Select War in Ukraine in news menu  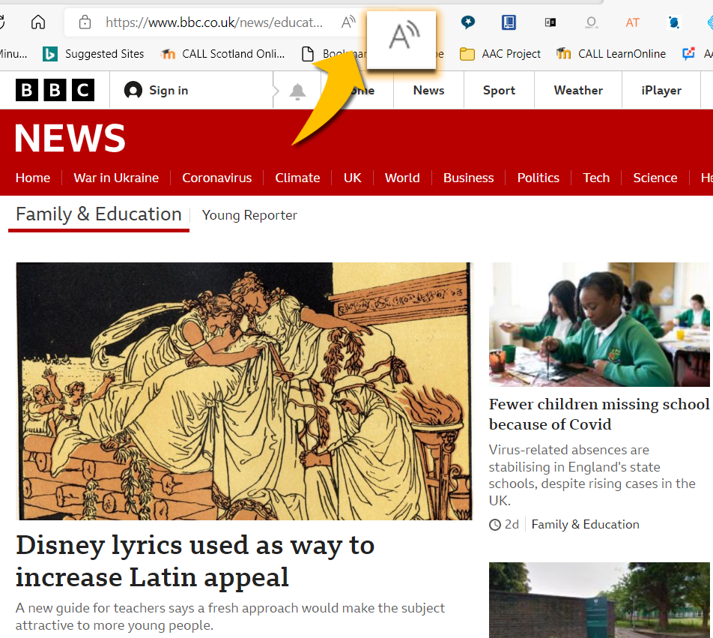(x=116, y=178)
